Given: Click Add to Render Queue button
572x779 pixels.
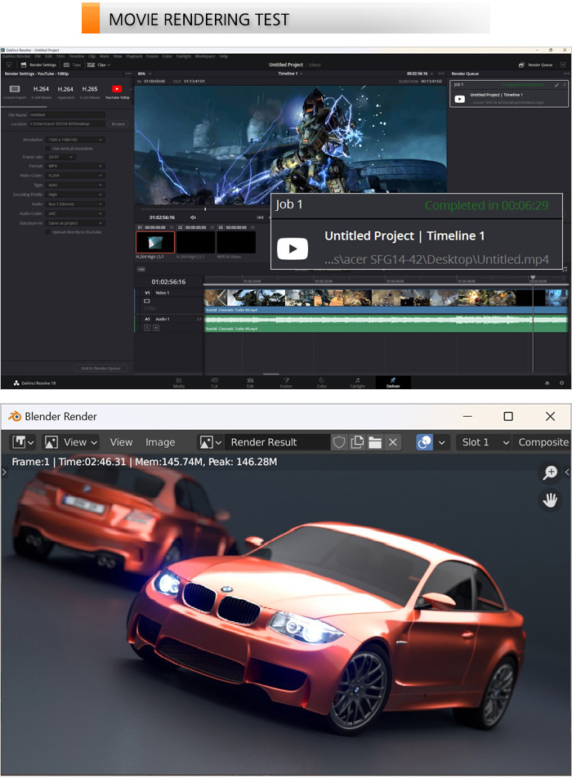Looking at the screenshot, I should pyautogui.click(x=101, y=369).
